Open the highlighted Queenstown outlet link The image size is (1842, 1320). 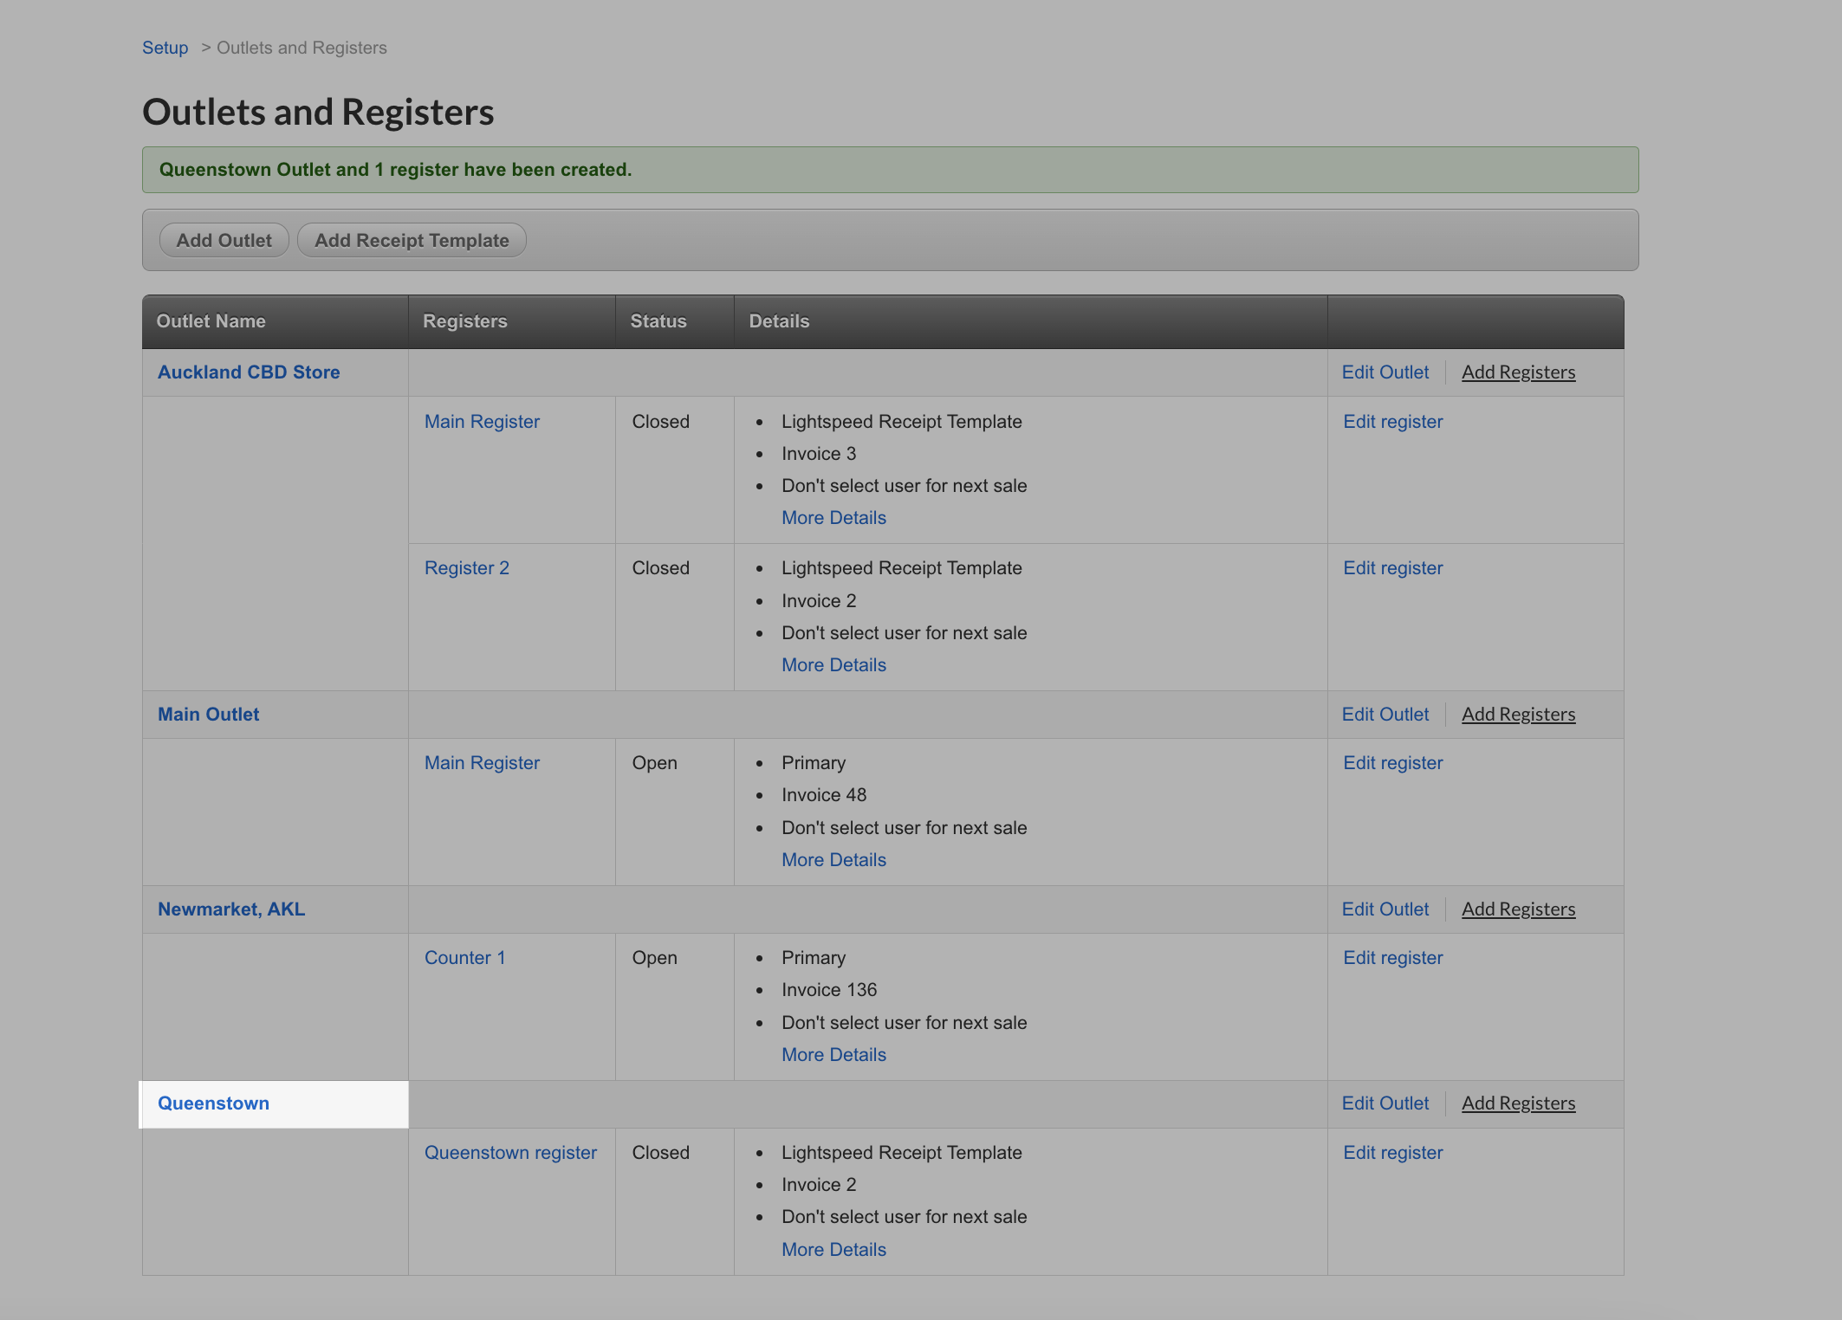[213, 1103]
